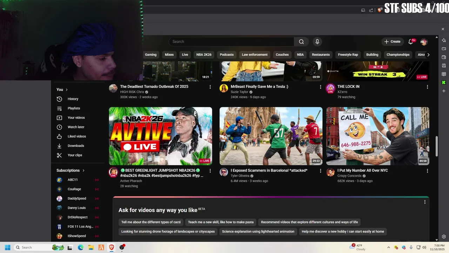The width and height of the screenshot is (449, 253).
Task: Expand the You section chevron
Action: pyautogui.click(x=67, y=90)
